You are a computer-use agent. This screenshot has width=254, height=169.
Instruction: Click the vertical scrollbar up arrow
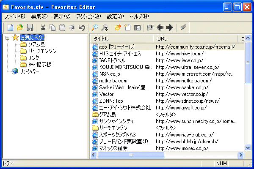(248, 38)
